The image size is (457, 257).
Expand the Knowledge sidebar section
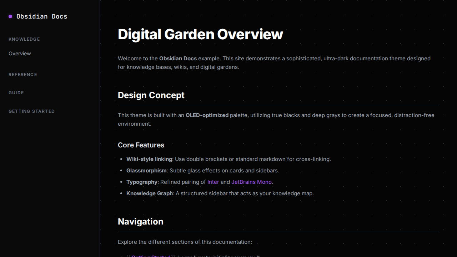(x=24, y=39)
